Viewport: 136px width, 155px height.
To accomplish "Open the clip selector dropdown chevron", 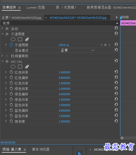I will [x=46, y=18].
